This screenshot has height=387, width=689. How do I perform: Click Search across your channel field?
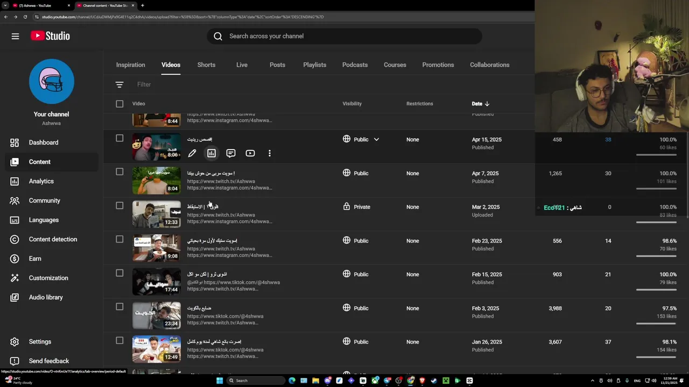click(344, 36)
